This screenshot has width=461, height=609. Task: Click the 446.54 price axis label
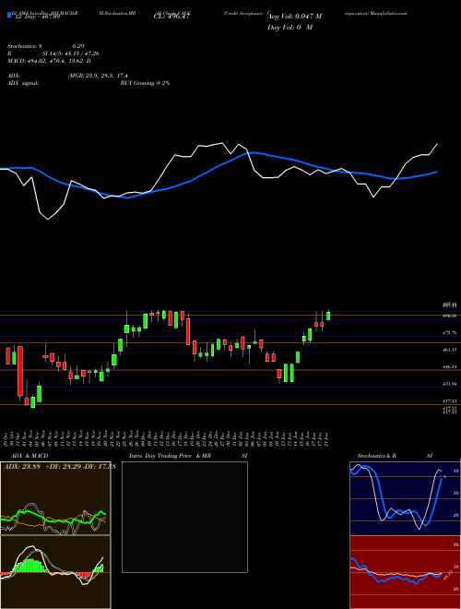451,366
